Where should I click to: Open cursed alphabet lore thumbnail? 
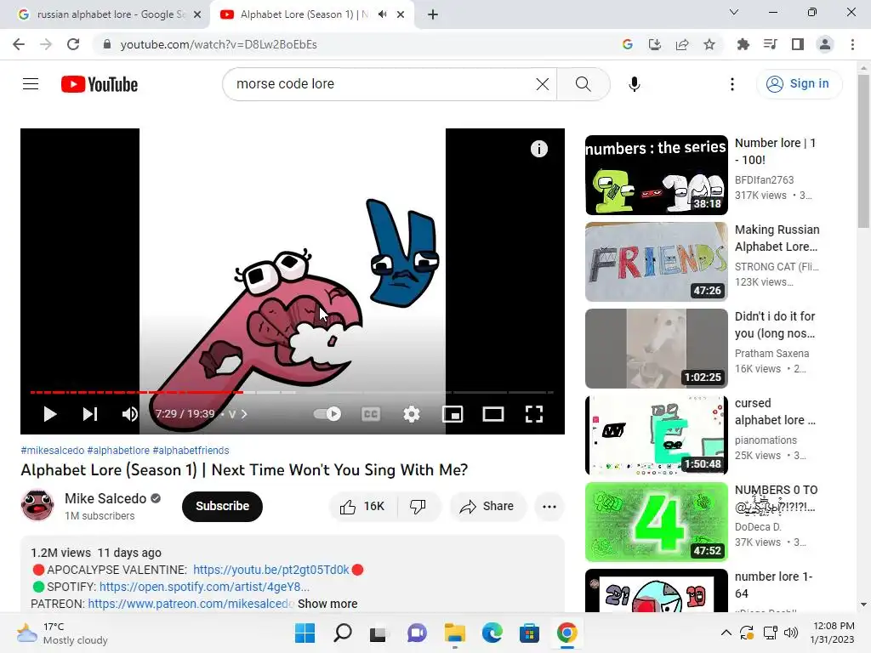click(x=656, y=435)
